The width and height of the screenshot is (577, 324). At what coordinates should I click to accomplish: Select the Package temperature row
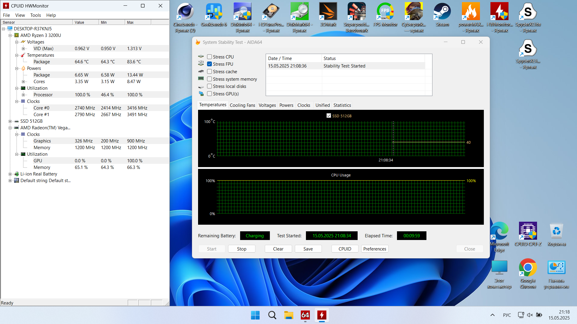pyautogui.click(x=42, y=62)
